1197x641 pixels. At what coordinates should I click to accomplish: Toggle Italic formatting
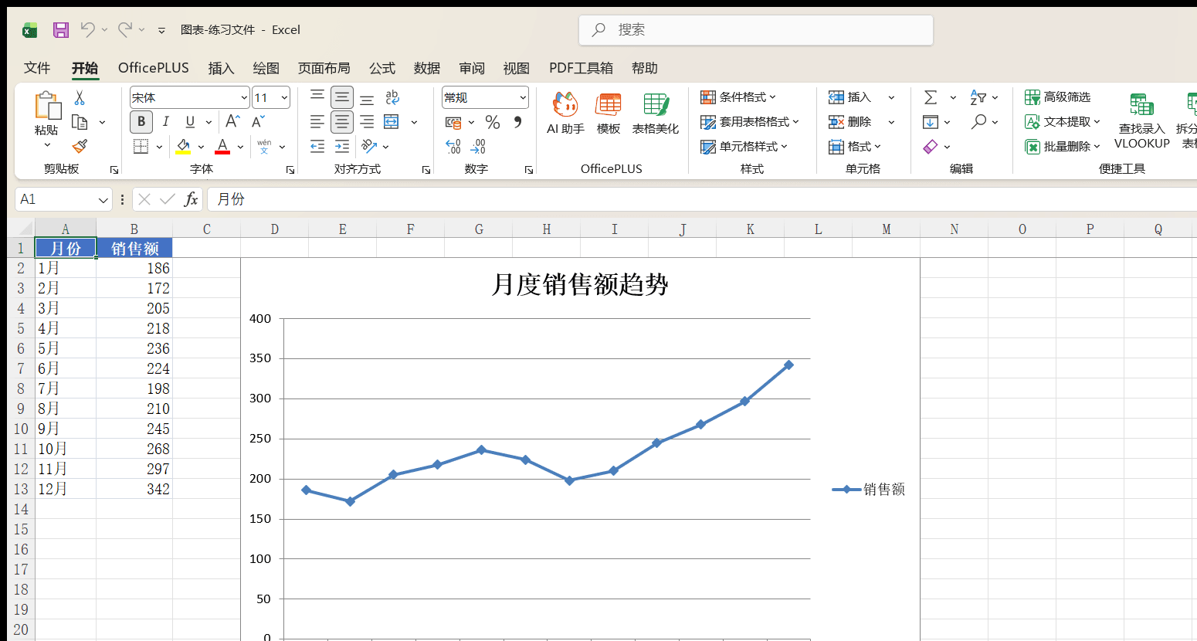(165, 121)
